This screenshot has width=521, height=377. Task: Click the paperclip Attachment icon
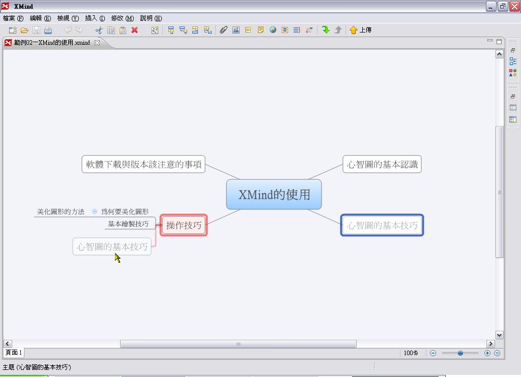point(224,30)
